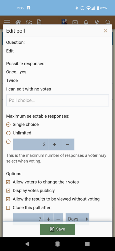Viewport: 115px width, 251px height.
Task: Open the envelope inbox icon
Action: click(75, 22)
